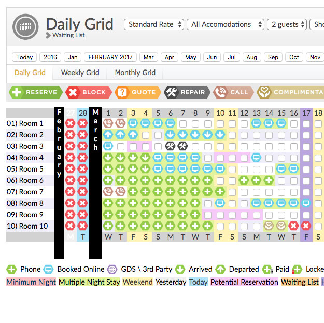The image size is (324, 323).
Task: Jump to the Oct month
Action: click(x=294, y=57)
